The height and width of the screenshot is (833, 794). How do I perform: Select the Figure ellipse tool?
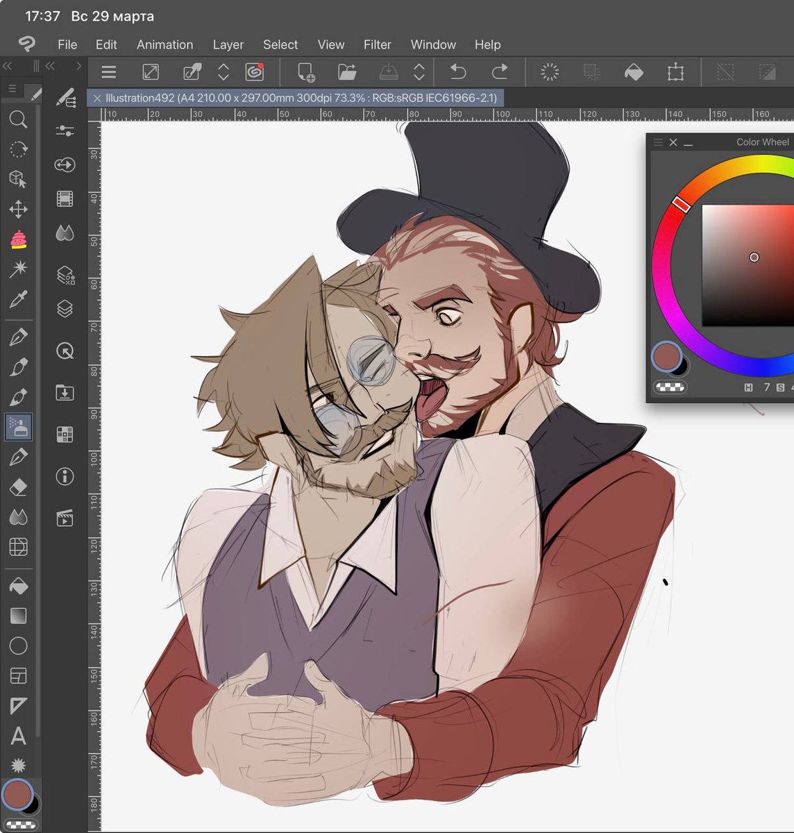coord(18,646)
